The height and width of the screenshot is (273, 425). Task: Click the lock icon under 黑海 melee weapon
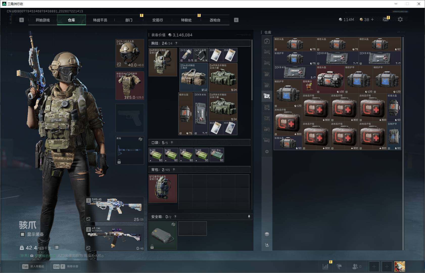[119, 161]
